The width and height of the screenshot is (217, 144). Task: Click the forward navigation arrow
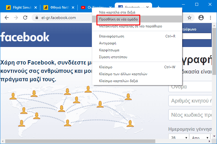click(x=16, y=18)
